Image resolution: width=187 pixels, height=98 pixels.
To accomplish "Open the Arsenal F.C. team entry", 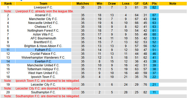I will pyautogui.click(x=43, y=15).
